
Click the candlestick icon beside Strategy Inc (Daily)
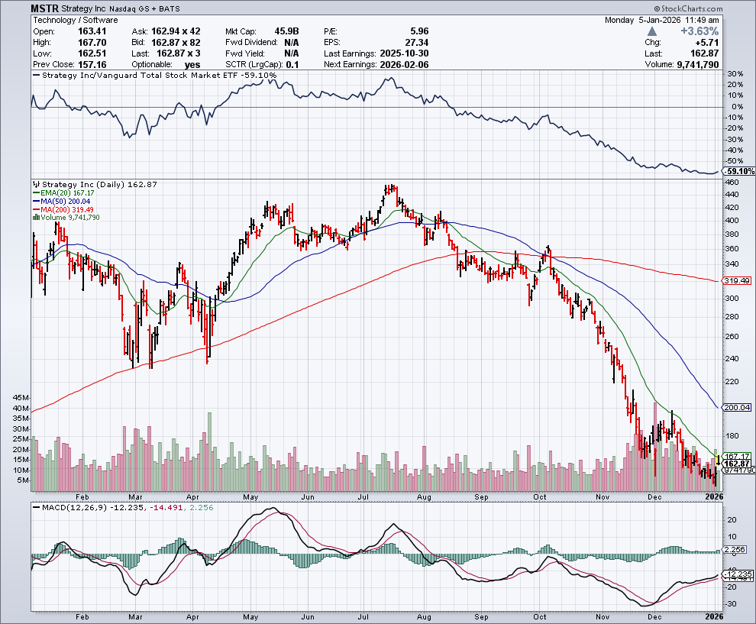coord(36,184)
